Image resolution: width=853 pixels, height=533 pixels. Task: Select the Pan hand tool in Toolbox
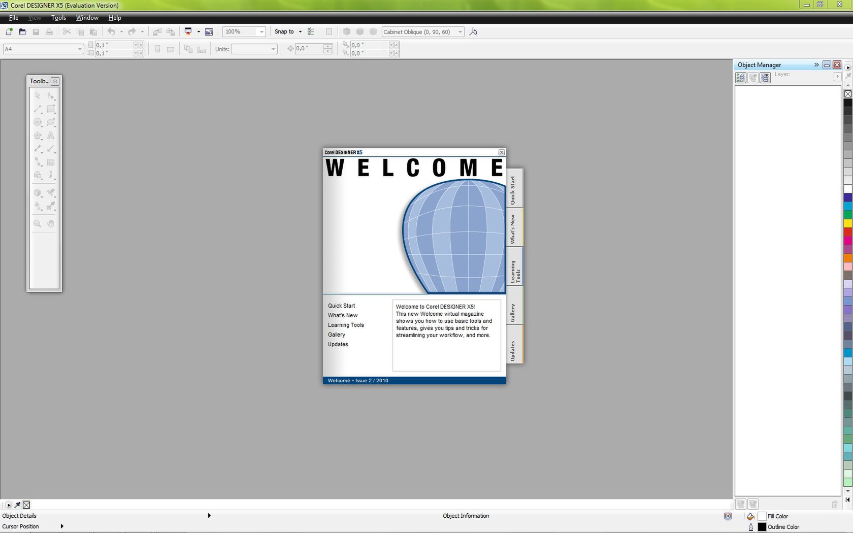(51, 223)
